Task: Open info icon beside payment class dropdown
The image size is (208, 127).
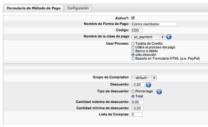Action: coord(169,37)
